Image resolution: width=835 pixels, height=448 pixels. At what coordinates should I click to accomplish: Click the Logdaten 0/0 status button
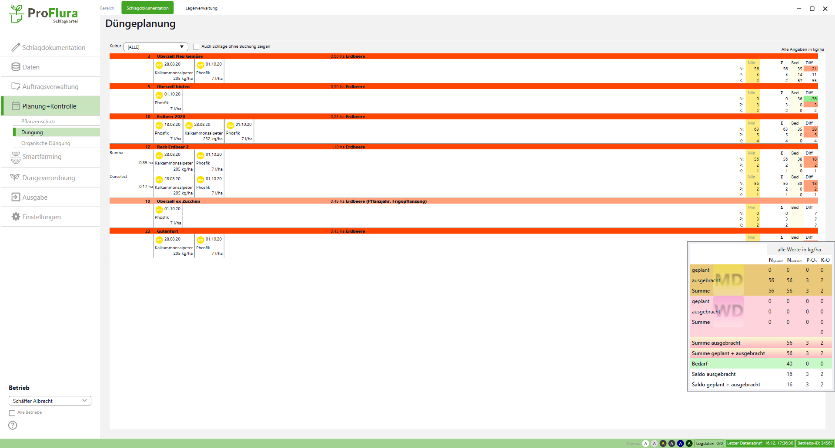(x=709, y=443)
